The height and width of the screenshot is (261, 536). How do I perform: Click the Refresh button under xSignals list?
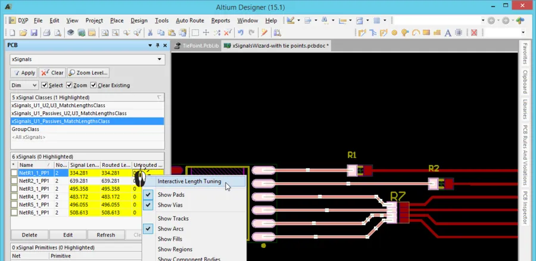(x=105, y=235)
